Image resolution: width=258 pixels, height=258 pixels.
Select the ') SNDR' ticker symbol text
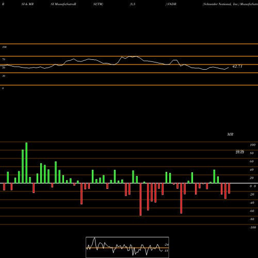point(171,4)
